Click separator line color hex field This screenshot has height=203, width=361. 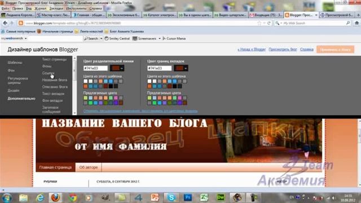pyautogui.click(x=95, y=68)
